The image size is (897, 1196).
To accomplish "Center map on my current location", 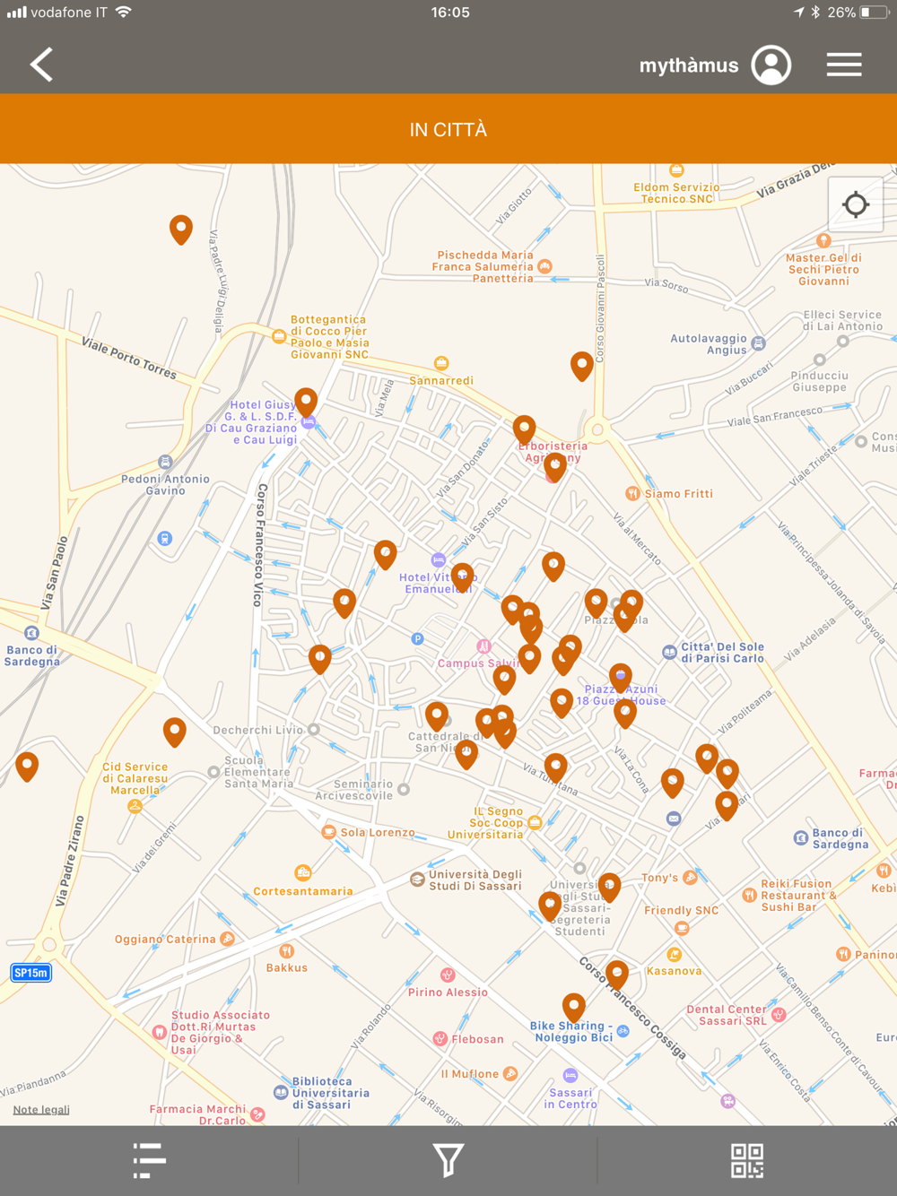I will click(856, 204).
